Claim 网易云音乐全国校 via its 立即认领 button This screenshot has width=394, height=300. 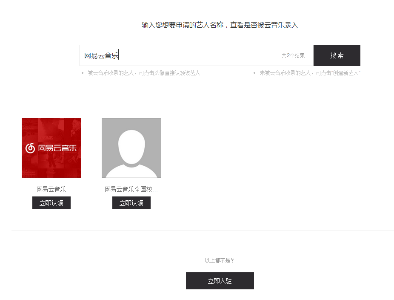[131, 202]
